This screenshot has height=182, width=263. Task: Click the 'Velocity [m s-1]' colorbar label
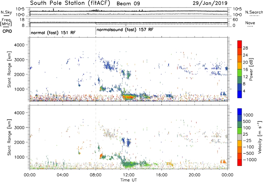coord(260,137)
